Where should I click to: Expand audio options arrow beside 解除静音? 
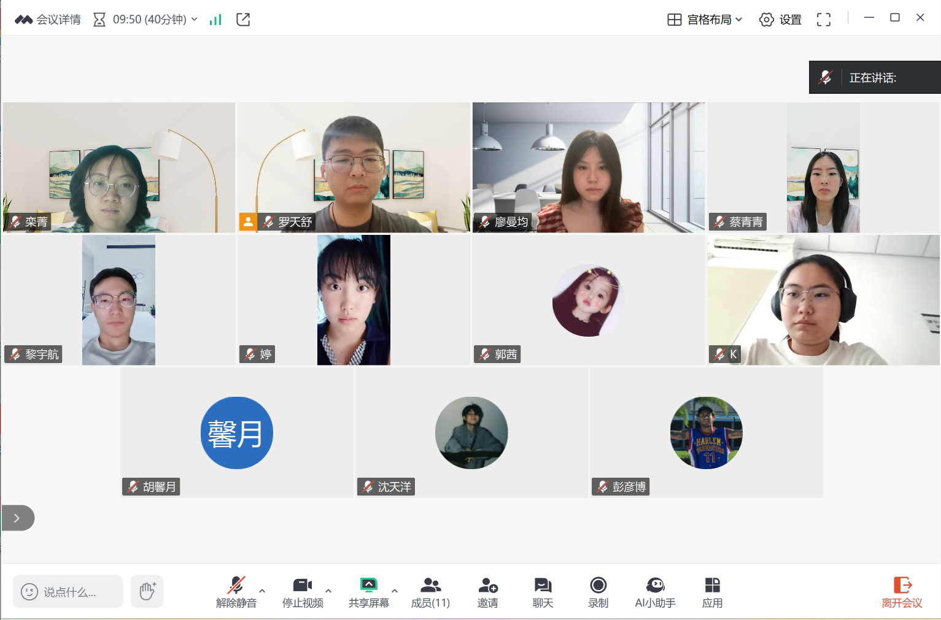[262, 591]
